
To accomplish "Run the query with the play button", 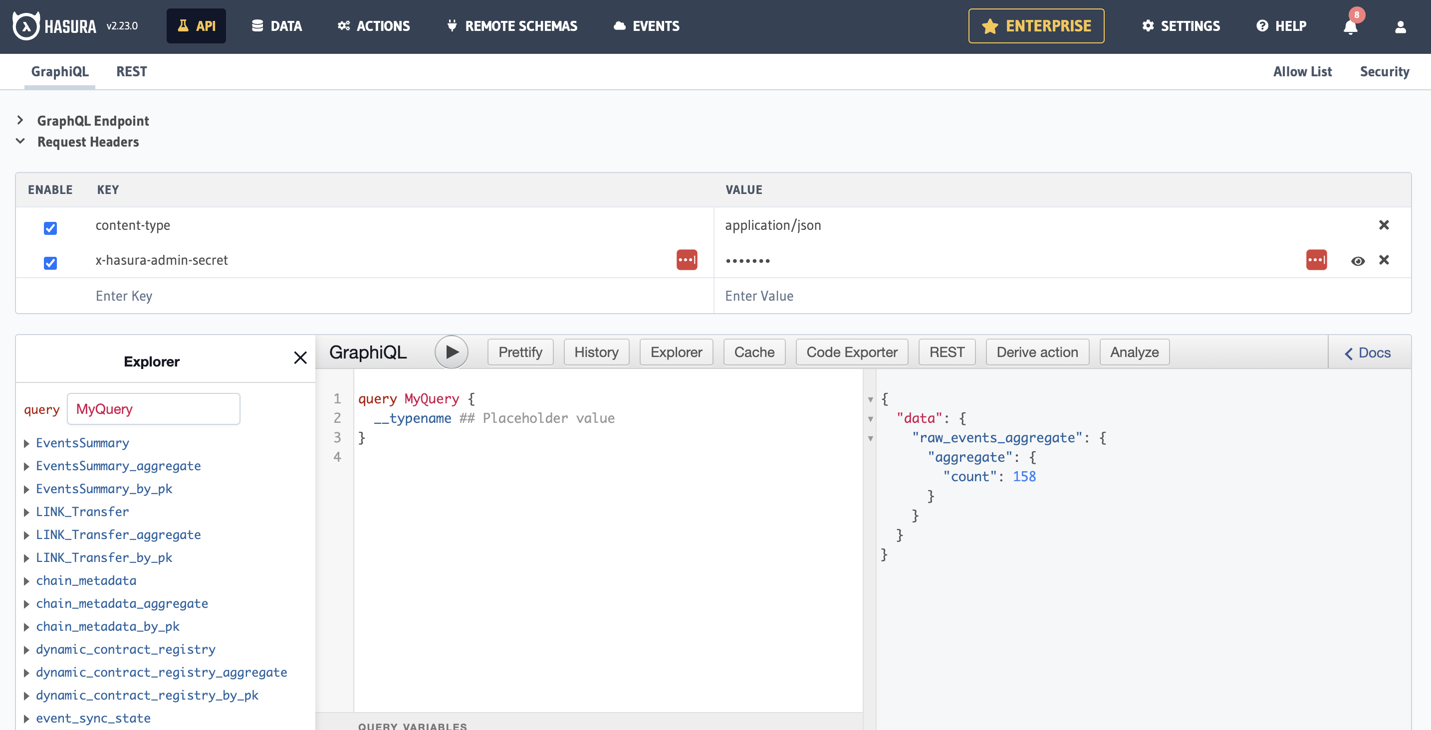I will coord(451,352).
